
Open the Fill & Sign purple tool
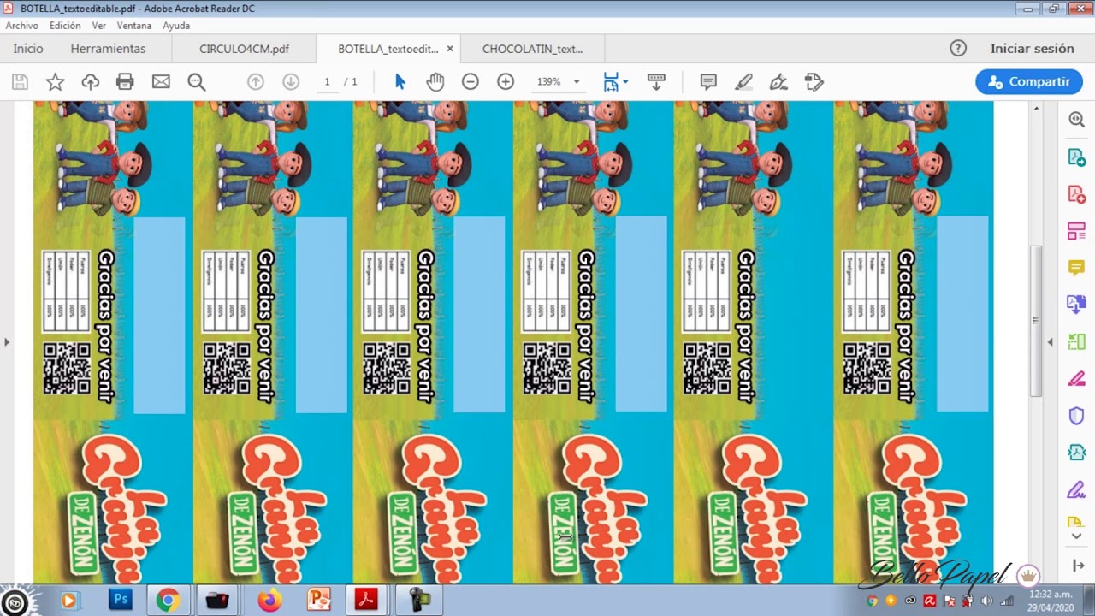pyautogui.click(x=1076, y=490)
